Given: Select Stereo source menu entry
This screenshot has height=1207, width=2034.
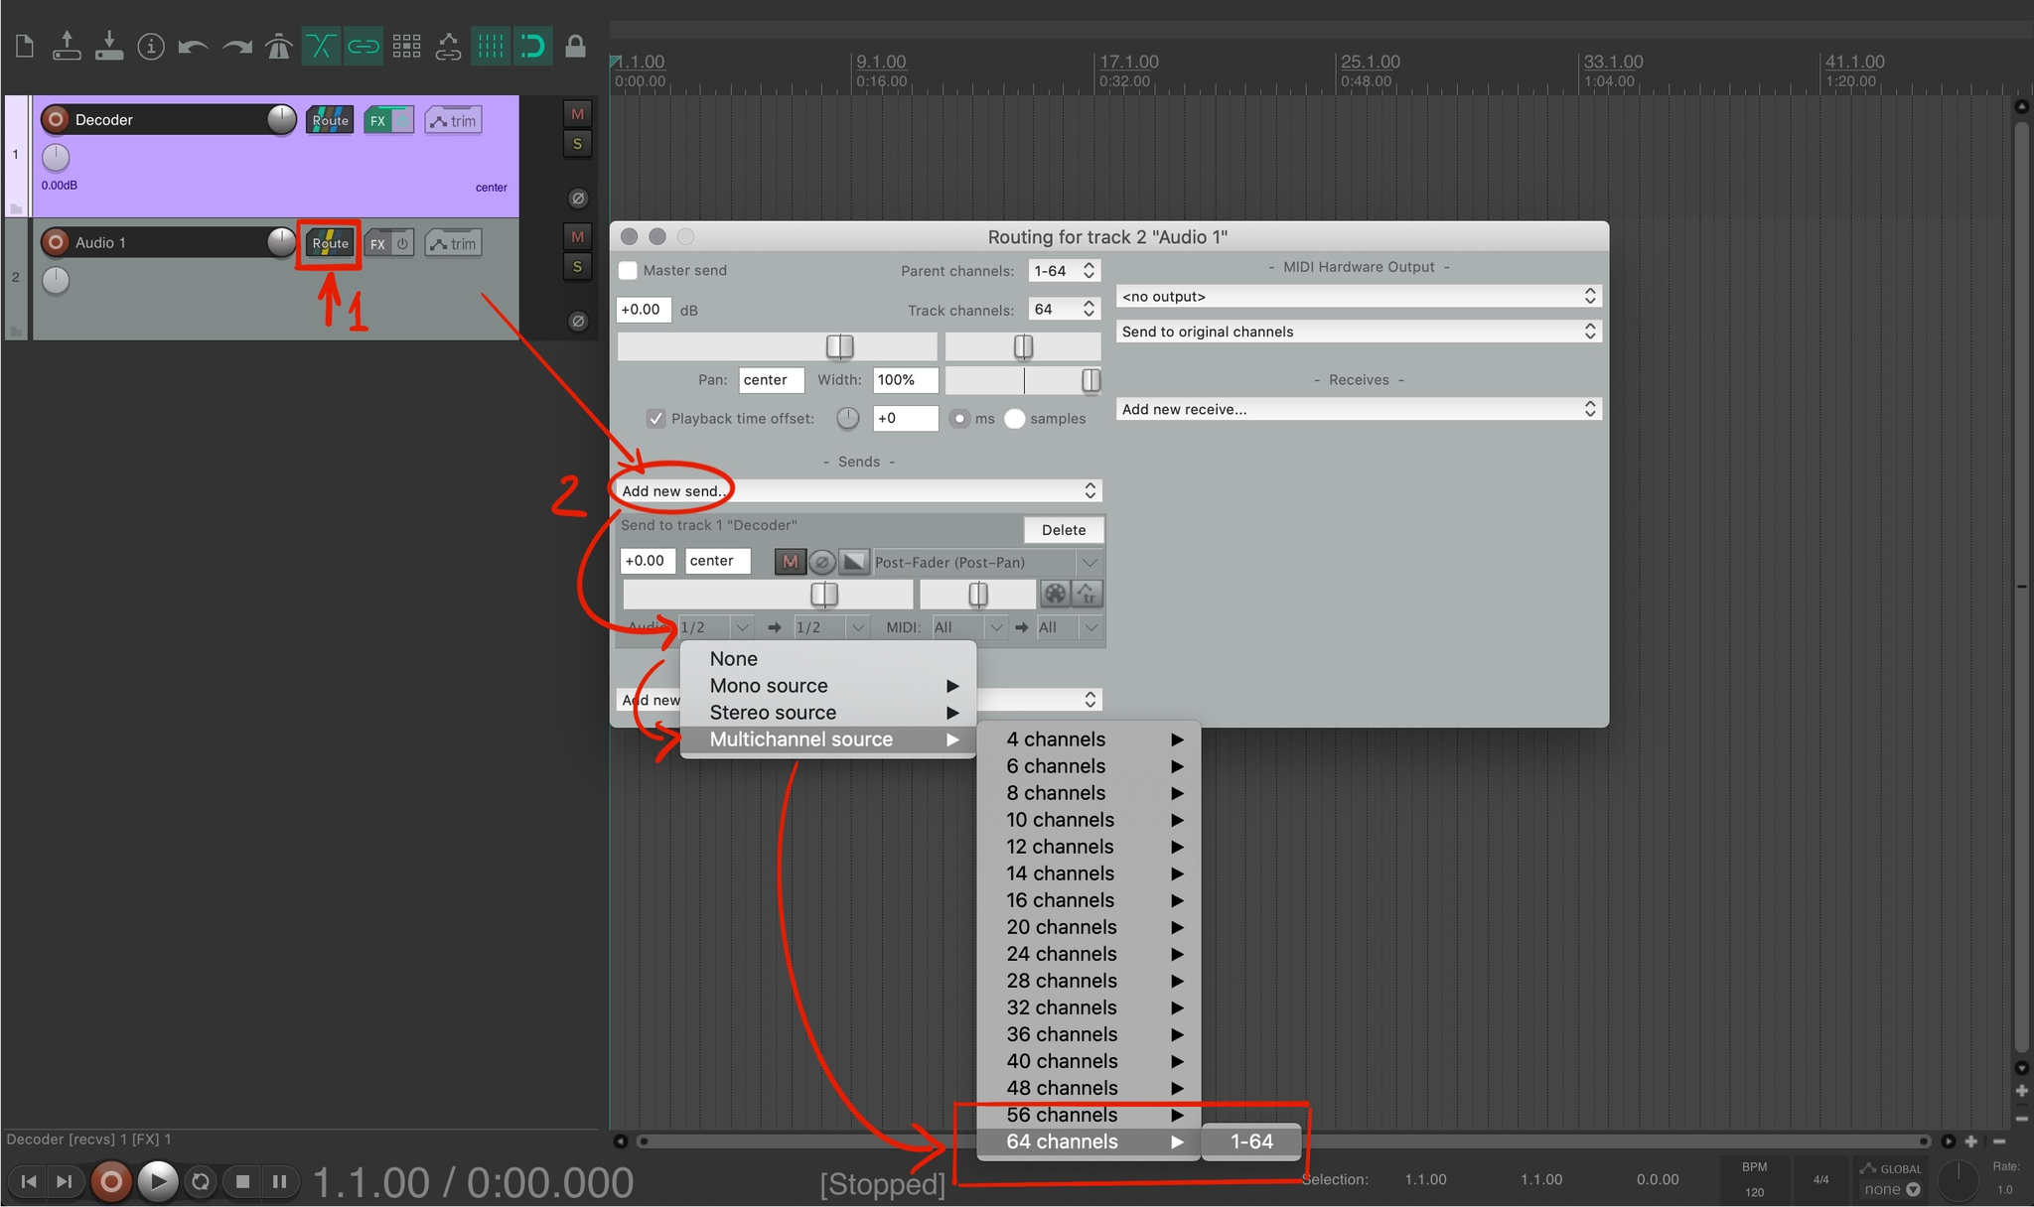Looking at the screenshot, I should [773, 713].
